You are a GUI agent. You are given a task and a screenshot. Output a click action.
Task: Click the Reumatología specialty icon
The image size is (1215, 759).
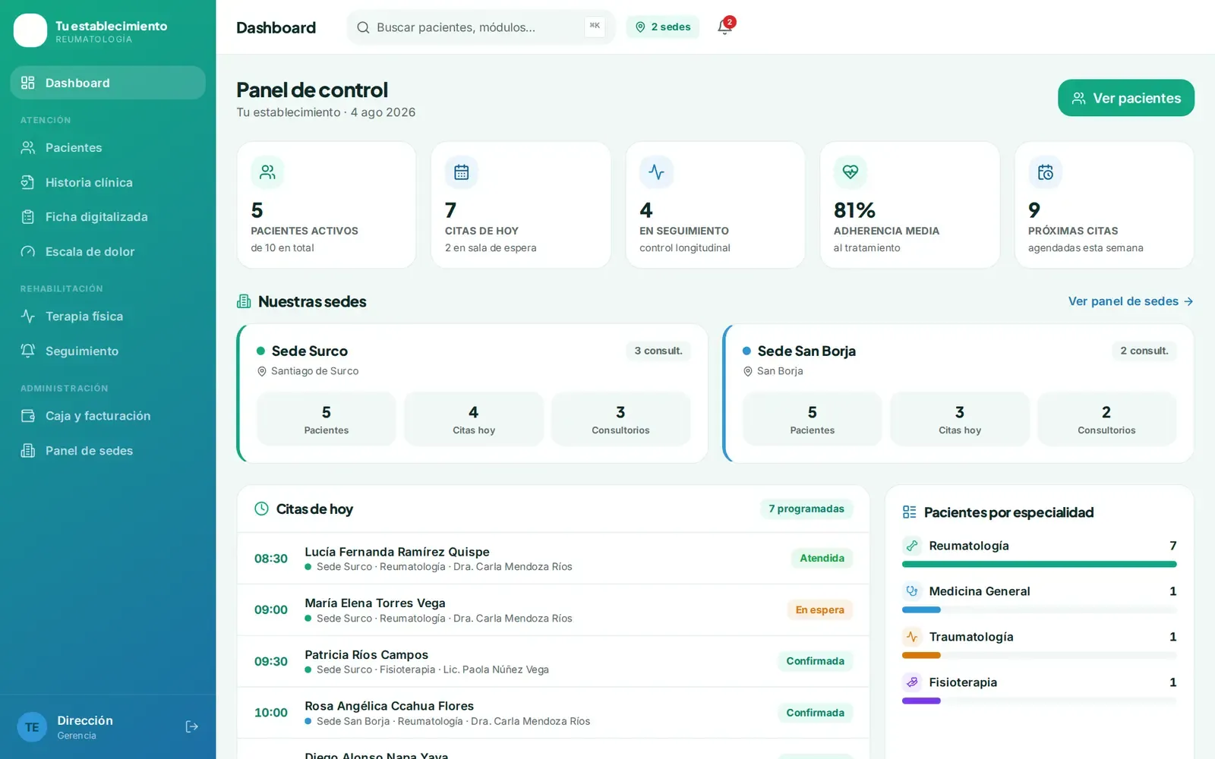pos(912,546)
